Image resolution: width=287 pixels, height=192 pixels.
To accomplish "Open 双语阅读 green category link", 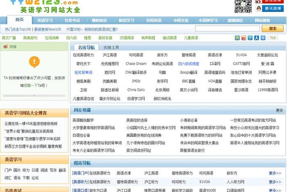I will (x=127, y=38).
